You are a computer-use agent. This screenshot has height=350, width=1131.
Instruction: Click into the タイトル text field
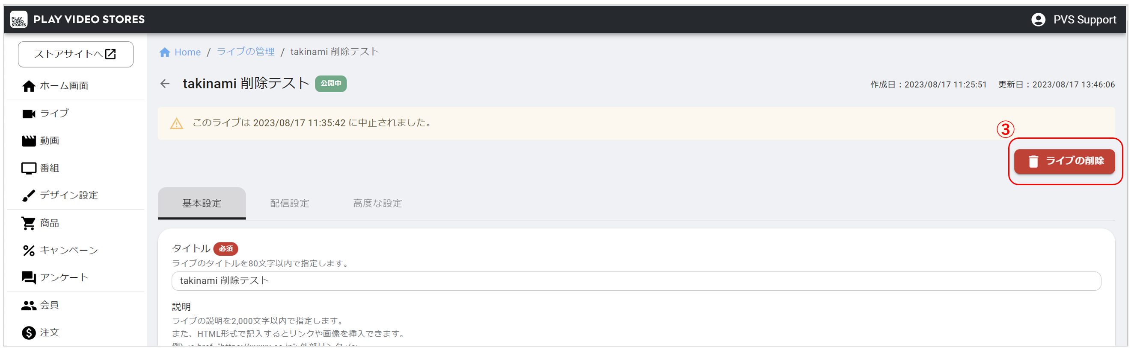click(636, 281)
